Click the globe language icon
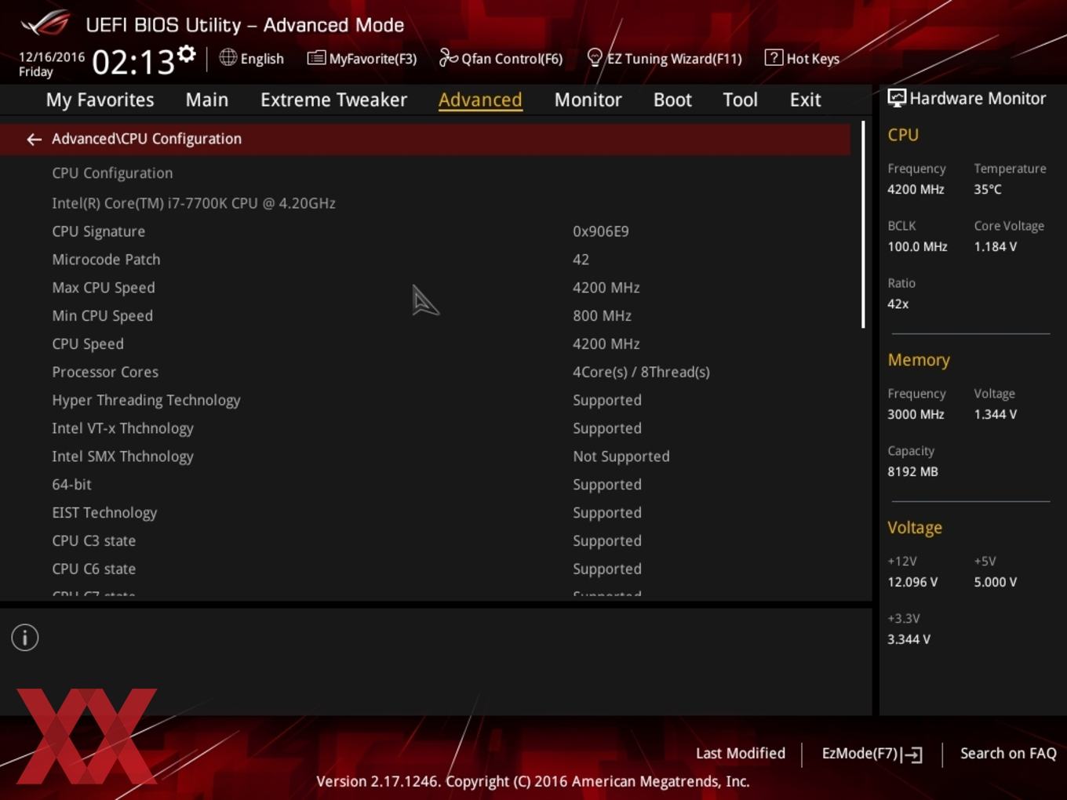 click(228, 57)
